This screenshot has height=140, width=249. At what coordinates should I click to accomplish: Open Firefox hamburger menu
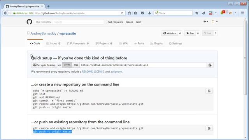point(243,13)
